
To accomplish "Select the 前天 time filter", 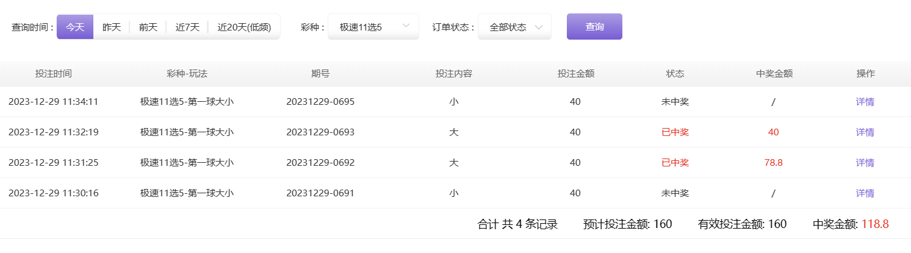I will 148,27.
